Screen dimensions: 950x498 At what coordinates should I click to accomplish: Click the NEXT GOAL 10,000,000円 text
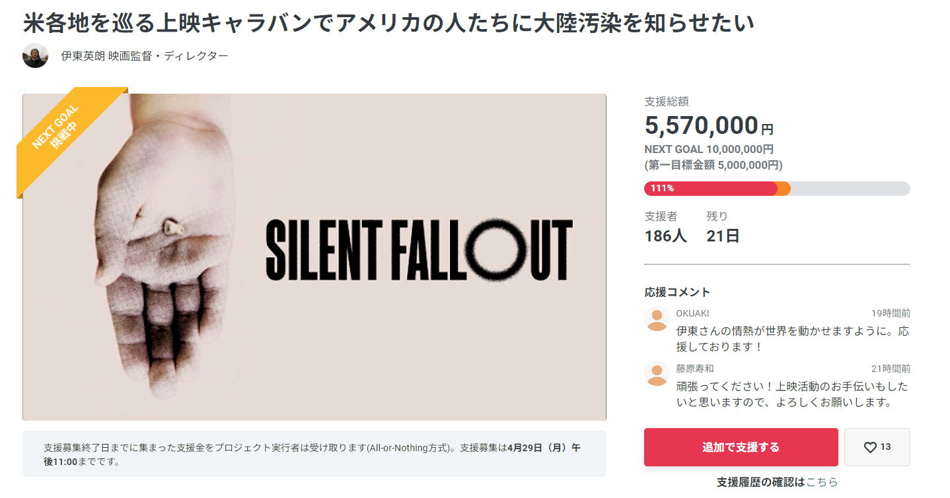[709, 150]
